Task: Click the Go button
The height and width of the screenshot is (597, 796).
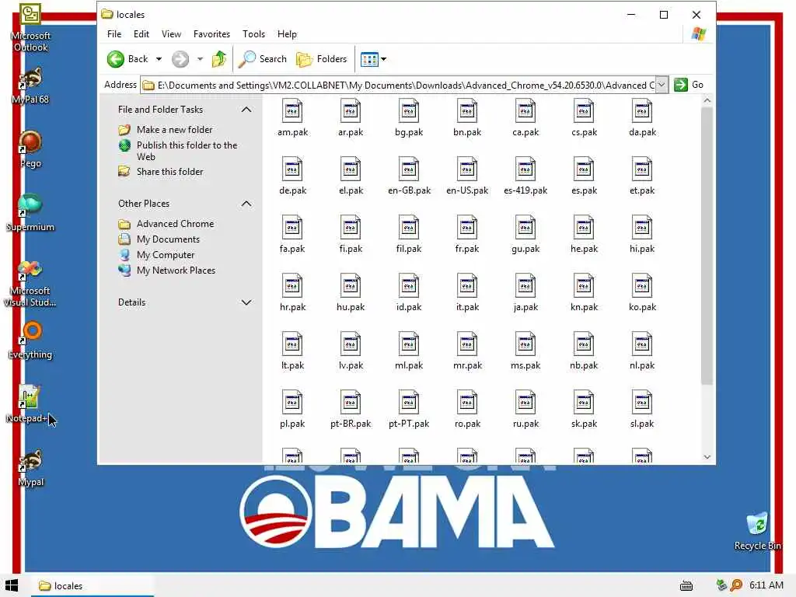Action: pyautogui.click(x=689, y=85)
